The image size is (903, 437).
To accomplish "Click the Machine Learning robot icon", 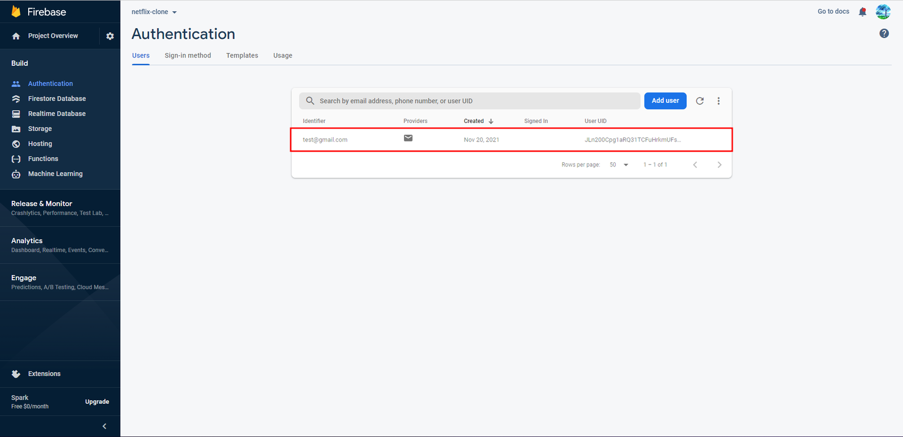I will [16, 174].
